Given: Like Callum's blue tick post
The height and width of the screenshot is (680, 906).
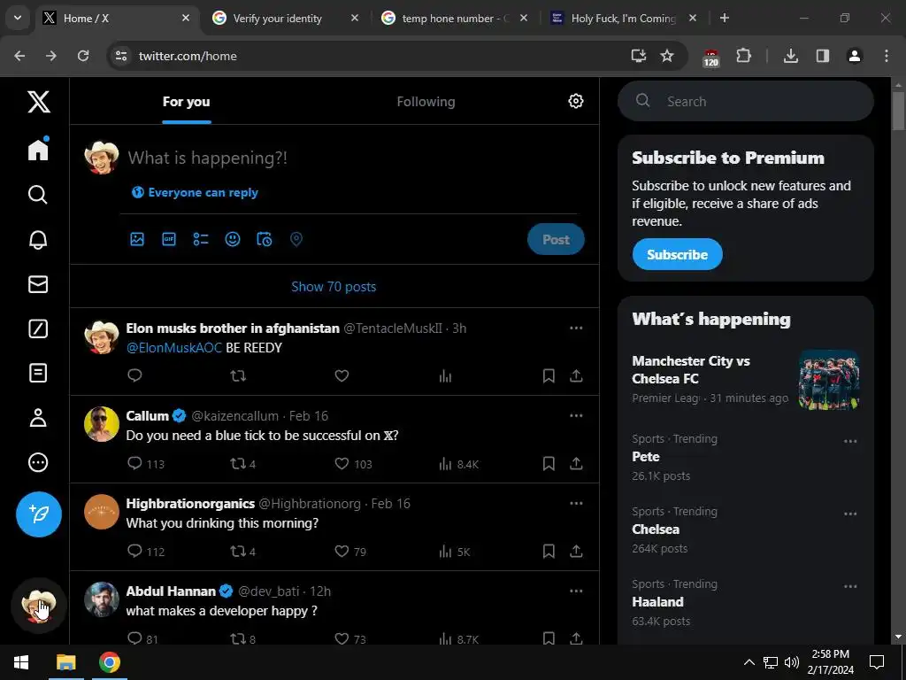Looking at the screenshot, I should pos(342,464).
